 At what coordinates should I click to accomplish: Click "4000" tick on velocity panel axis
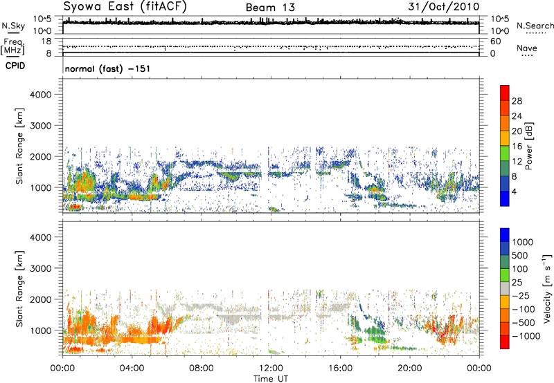coord(41,238)
